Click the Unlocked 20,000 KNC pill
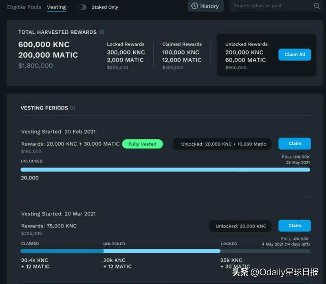Viewport: 326px width, 284px height. [222, 144]
